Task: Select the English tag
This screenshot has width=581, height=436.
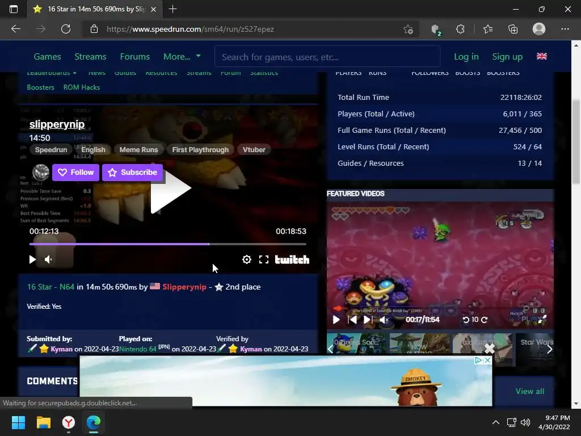Action: [x=94, y=150]
